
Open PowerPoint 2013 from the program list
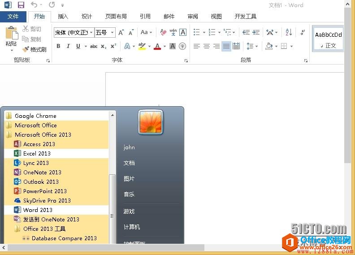(45, 191)
